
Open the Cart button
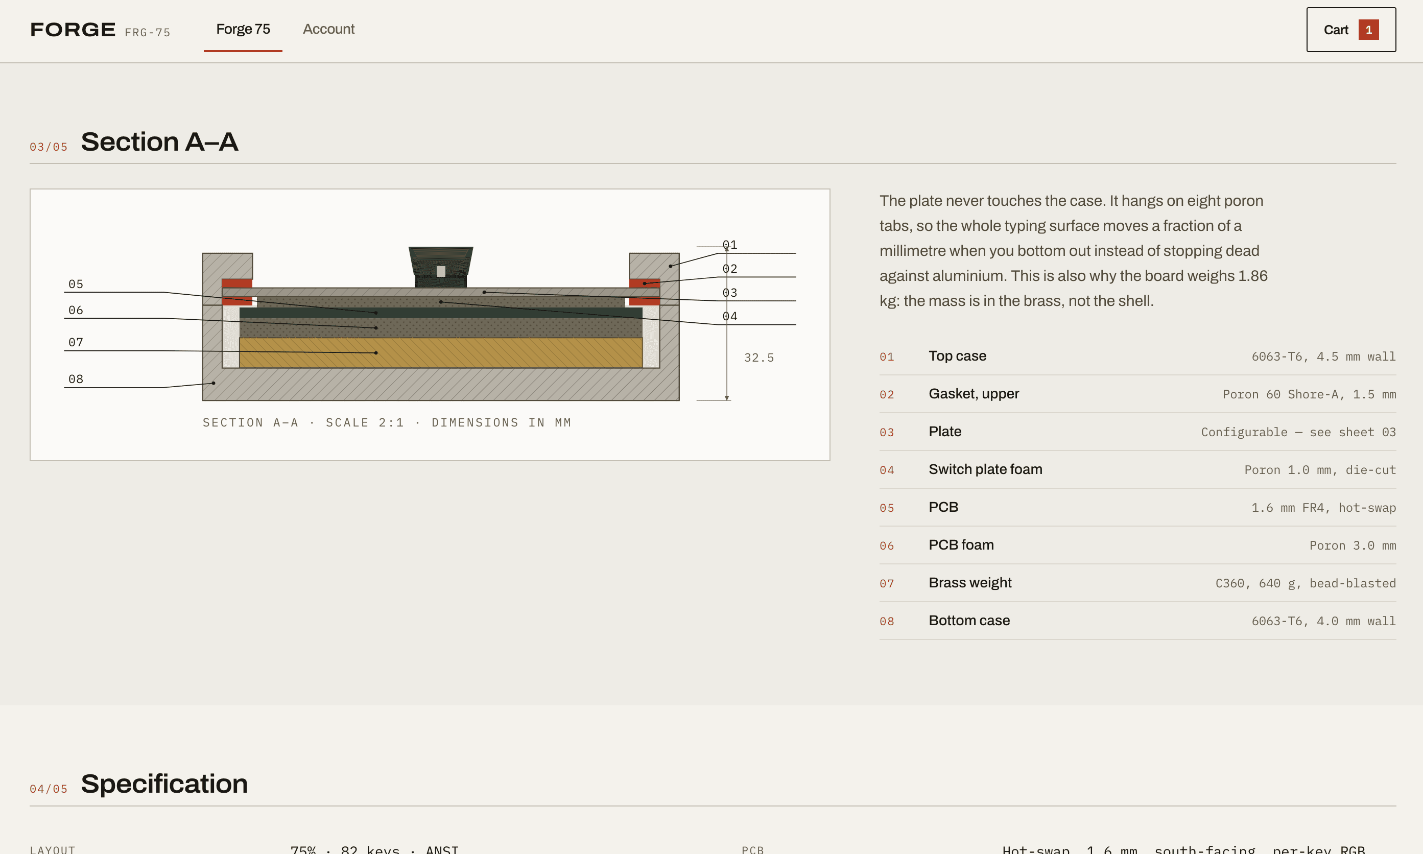click(1350, 30)
